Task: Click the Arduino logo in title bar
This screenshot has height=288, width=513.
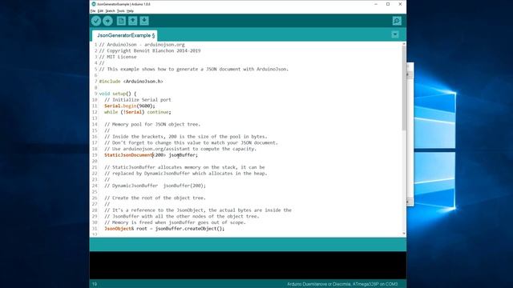Action: 94,4
